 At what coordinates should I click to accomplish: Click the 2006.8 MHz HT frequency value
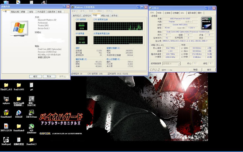click(x=170, y=57)
